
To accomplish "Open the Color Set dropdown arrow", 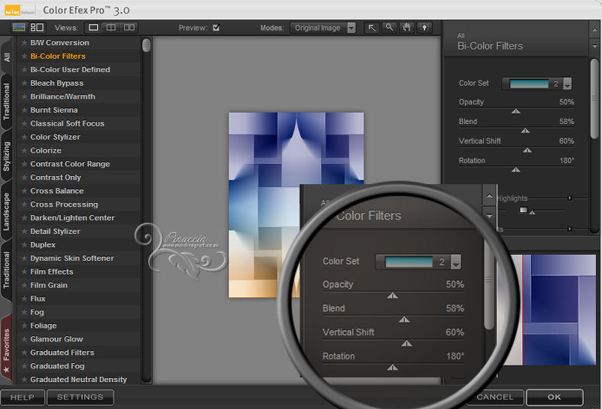I will pos(567,84).
